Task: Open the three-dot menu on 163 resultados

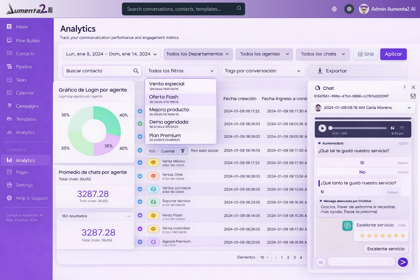Action: coord(129,216)
